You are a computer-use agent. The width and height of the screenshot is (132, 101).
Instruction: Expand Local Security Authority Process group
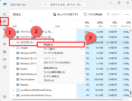(x=13, y=95)
